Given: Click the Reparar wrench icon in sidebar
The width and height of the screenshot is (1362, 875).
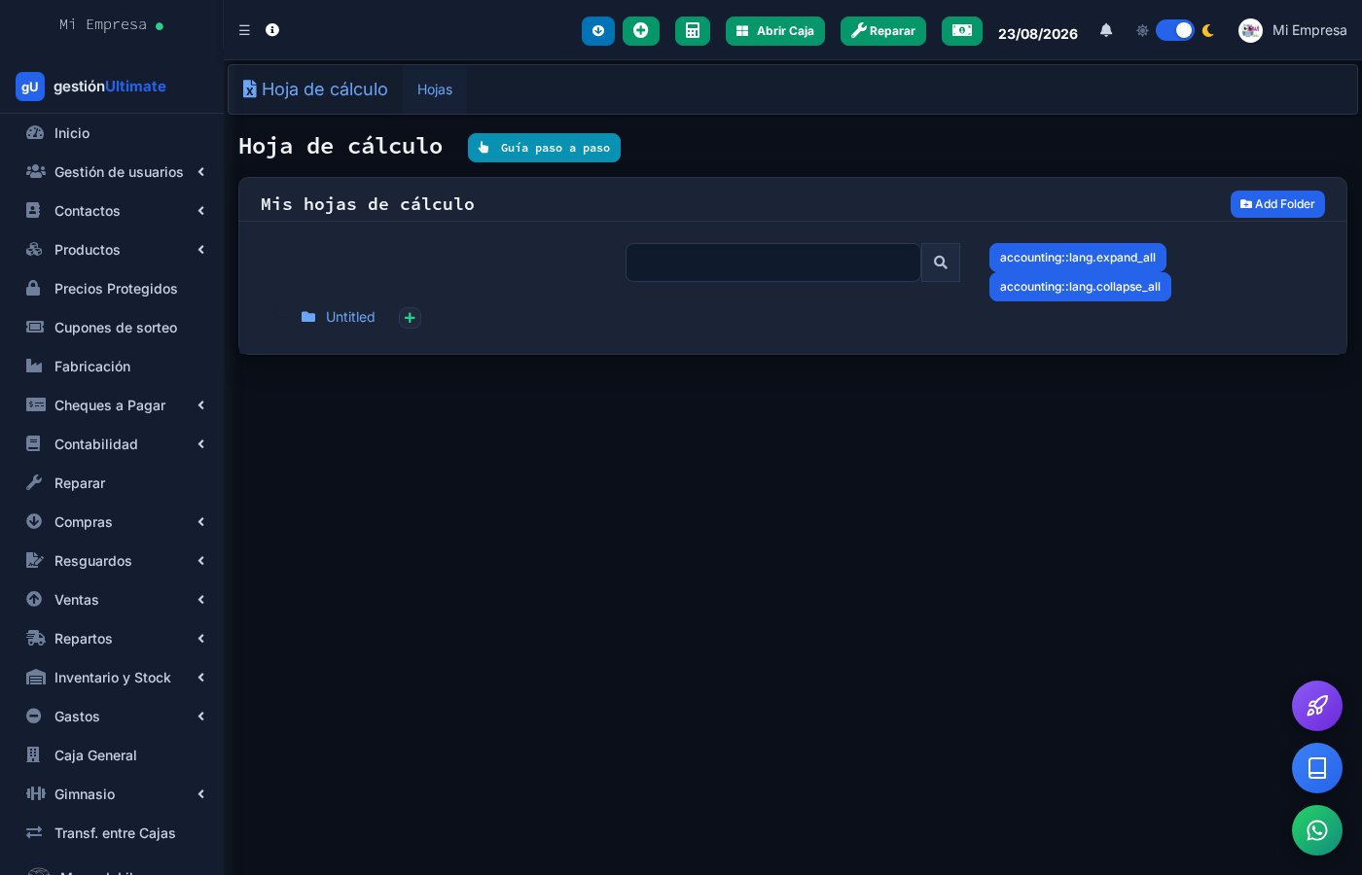Looking at the screenshot, I should pyautogui.click(x=34, y=482).
